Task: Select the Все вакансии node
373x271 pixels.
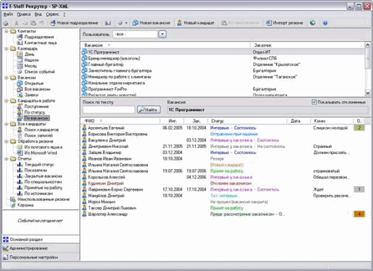Action: coord(37,89)
